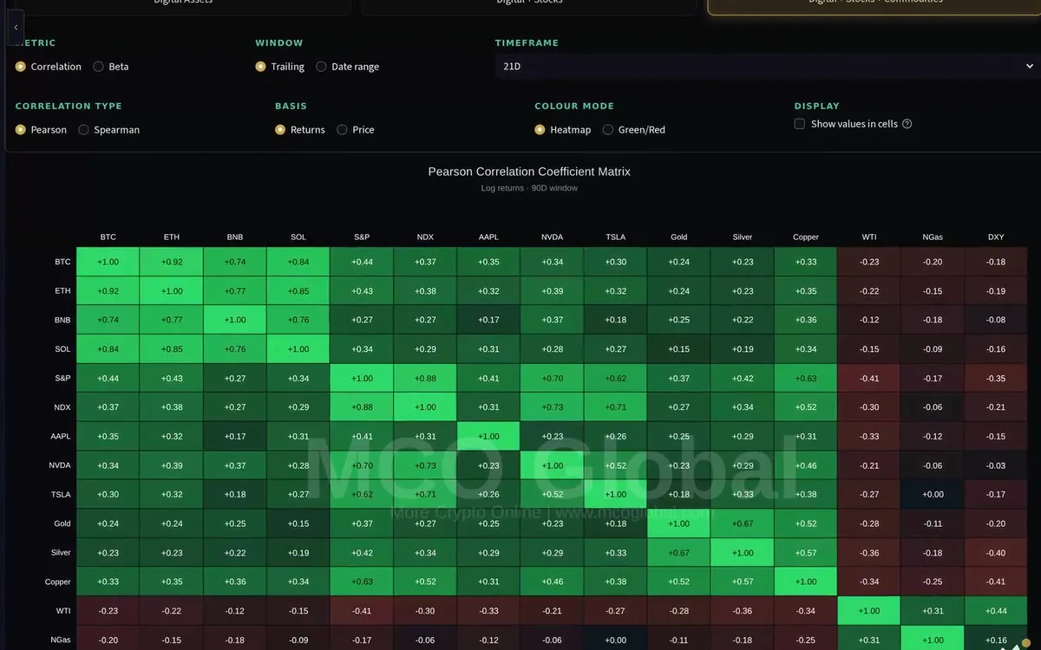Click the SOL column header
The image size is (1041, 650).
[298, 237]
